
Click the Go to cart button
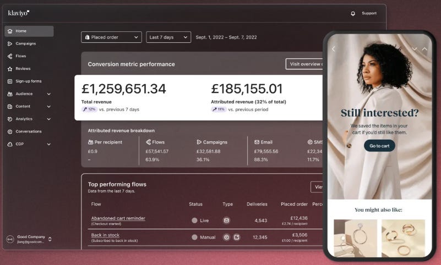point(379,146)
